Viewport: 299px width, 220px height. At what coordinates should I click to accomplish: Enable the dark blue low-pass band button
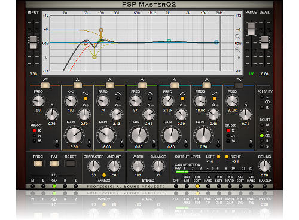(x=239, y=85)
